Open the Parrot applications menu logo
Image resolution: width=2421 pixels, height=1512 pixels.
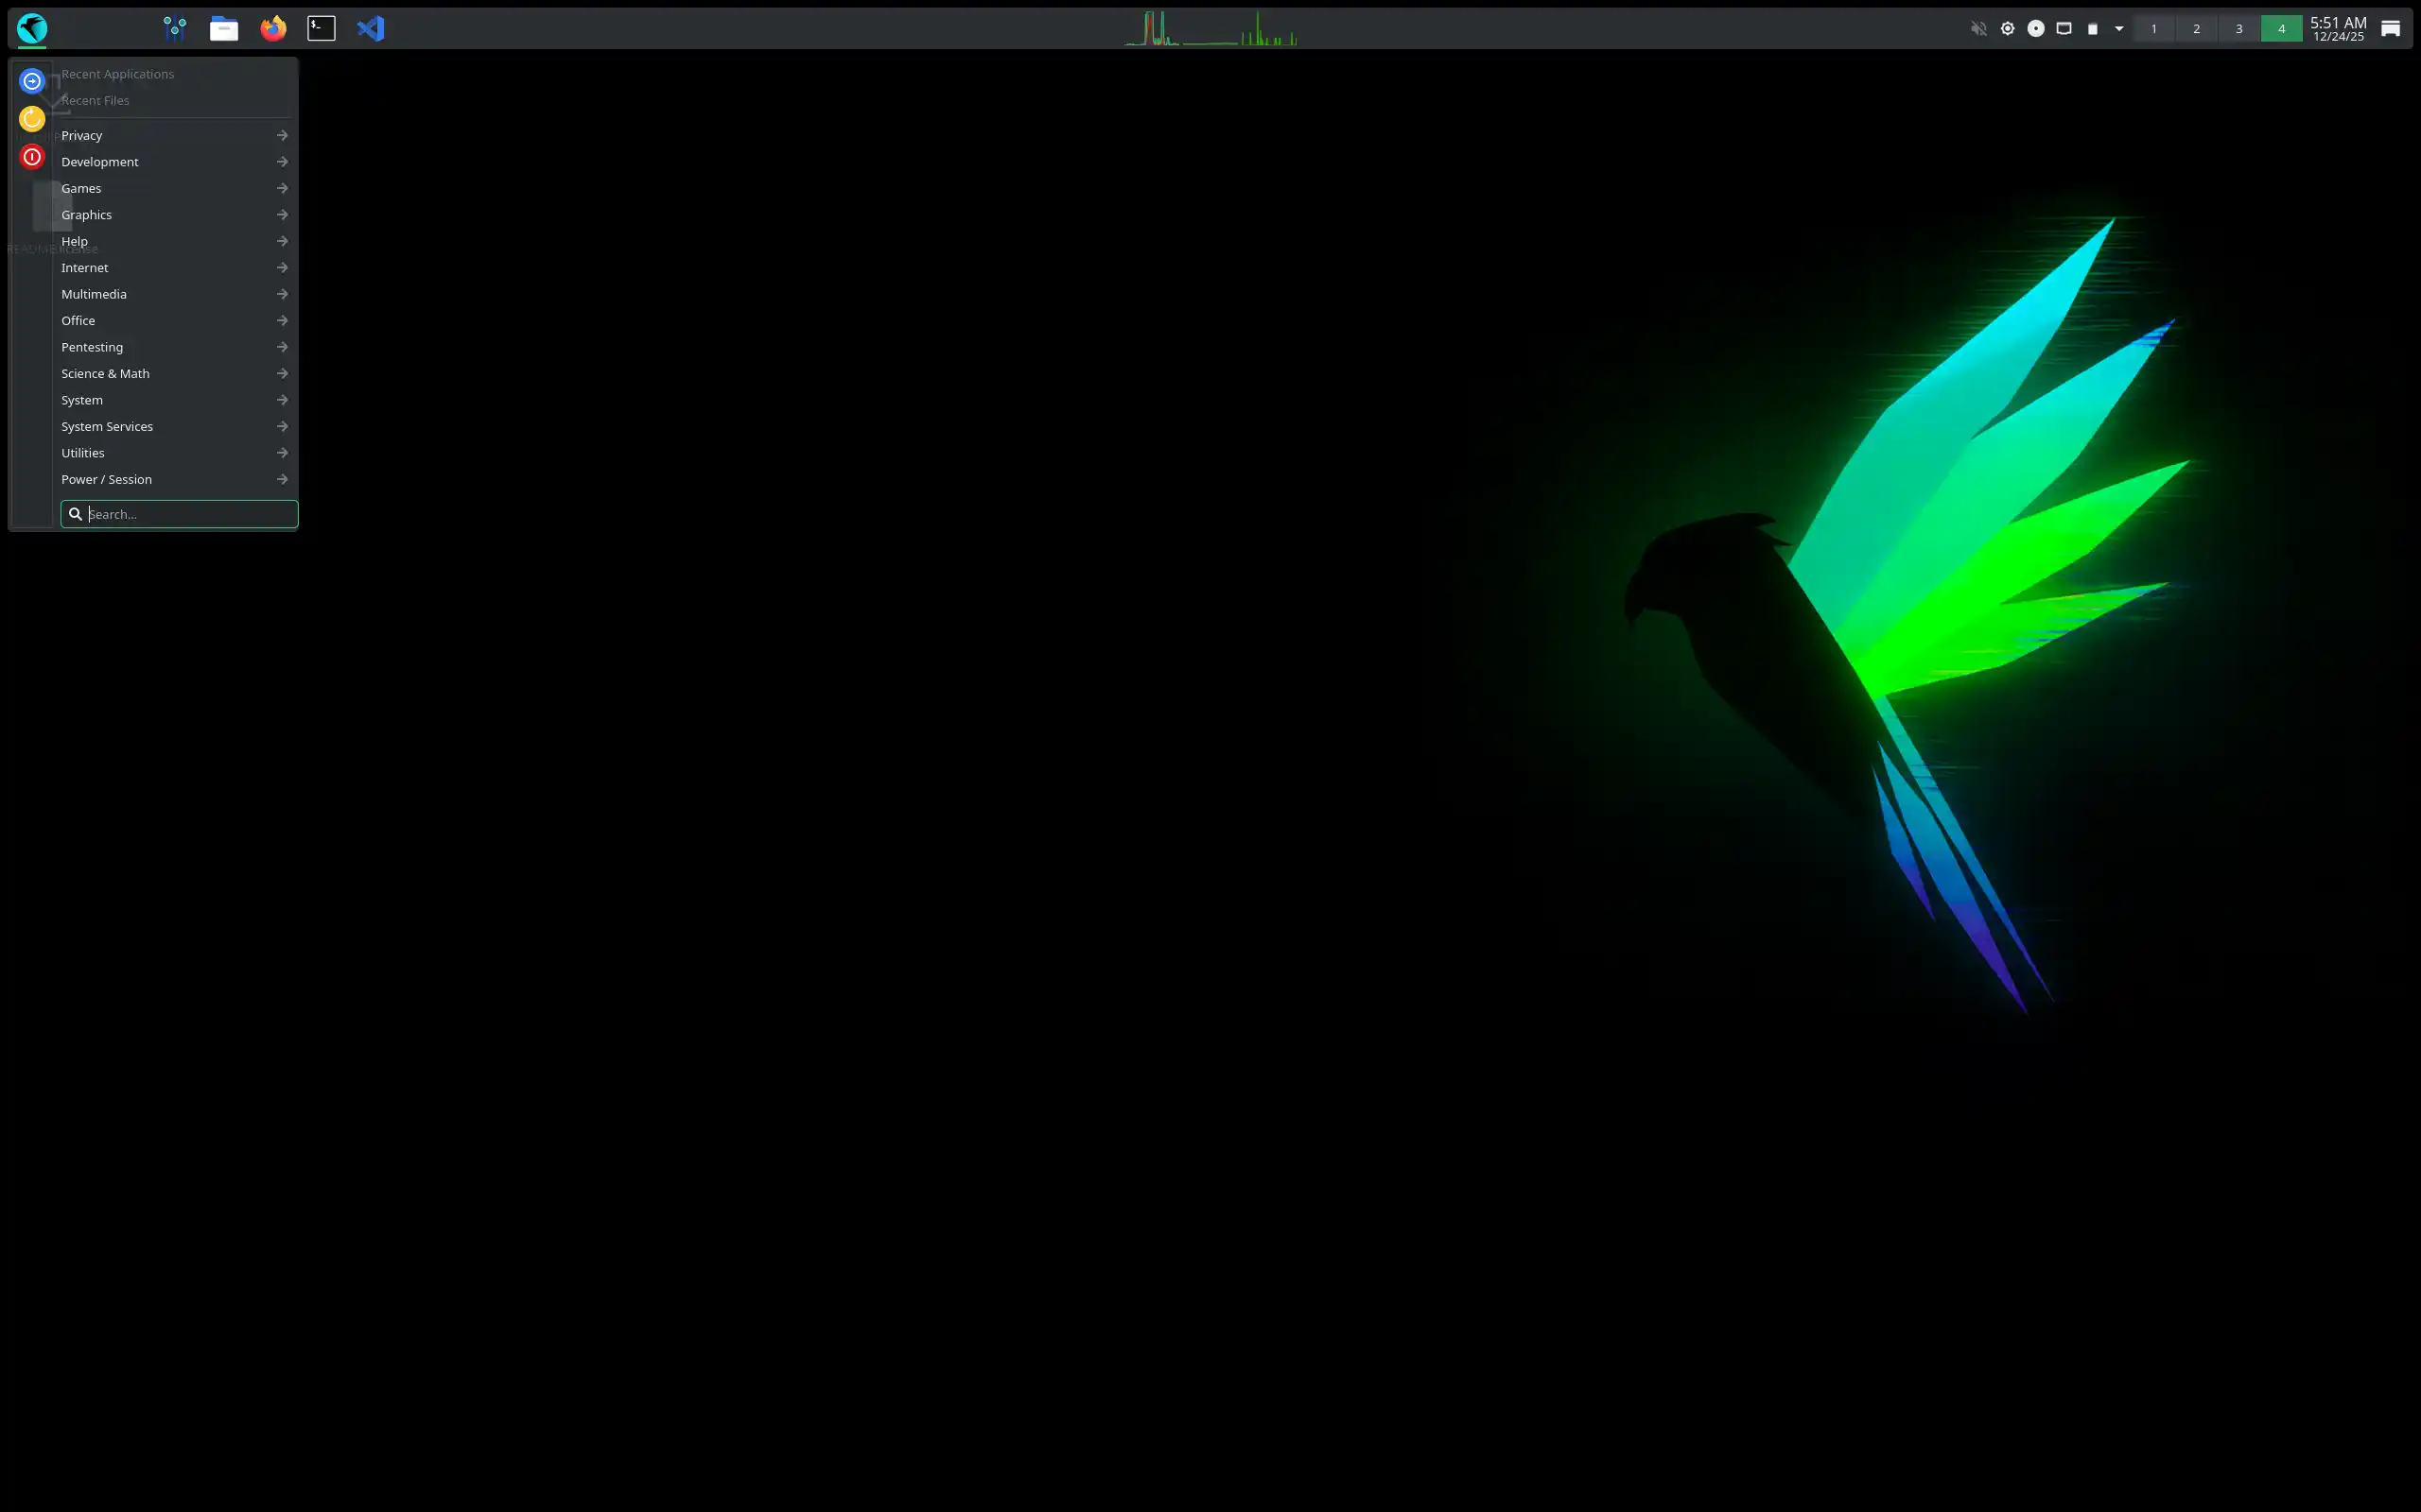pos(32,28)
